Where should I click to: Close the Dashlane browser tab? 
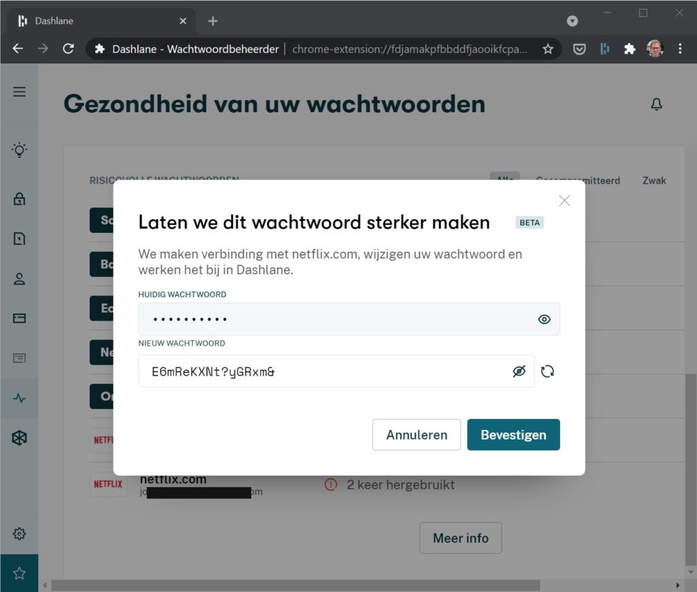click(x=182, y=21)
